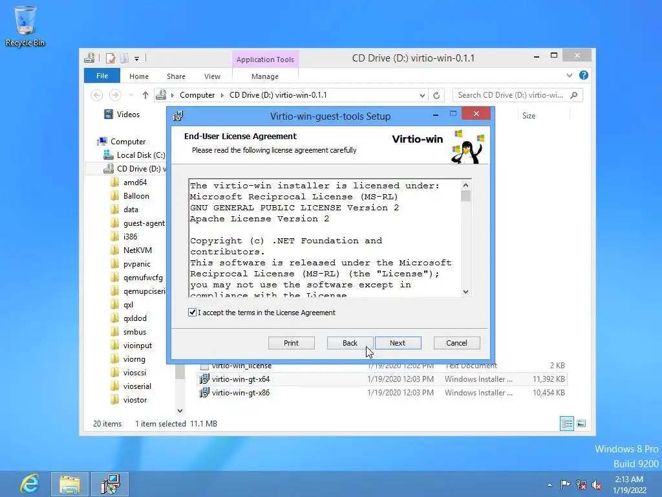Image resolution: width=662 pixels, height=497 pixels.
Task: Cancel the Virtio-win setup
Action: click(x=457, y=343)
